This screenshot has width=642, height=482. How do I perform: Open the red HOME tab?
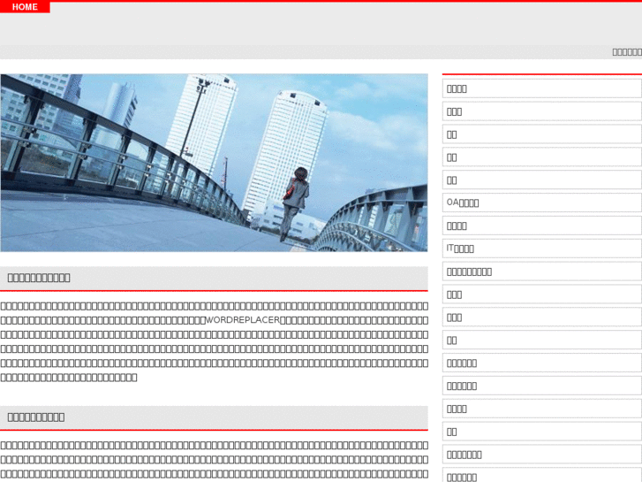point(25,7)
